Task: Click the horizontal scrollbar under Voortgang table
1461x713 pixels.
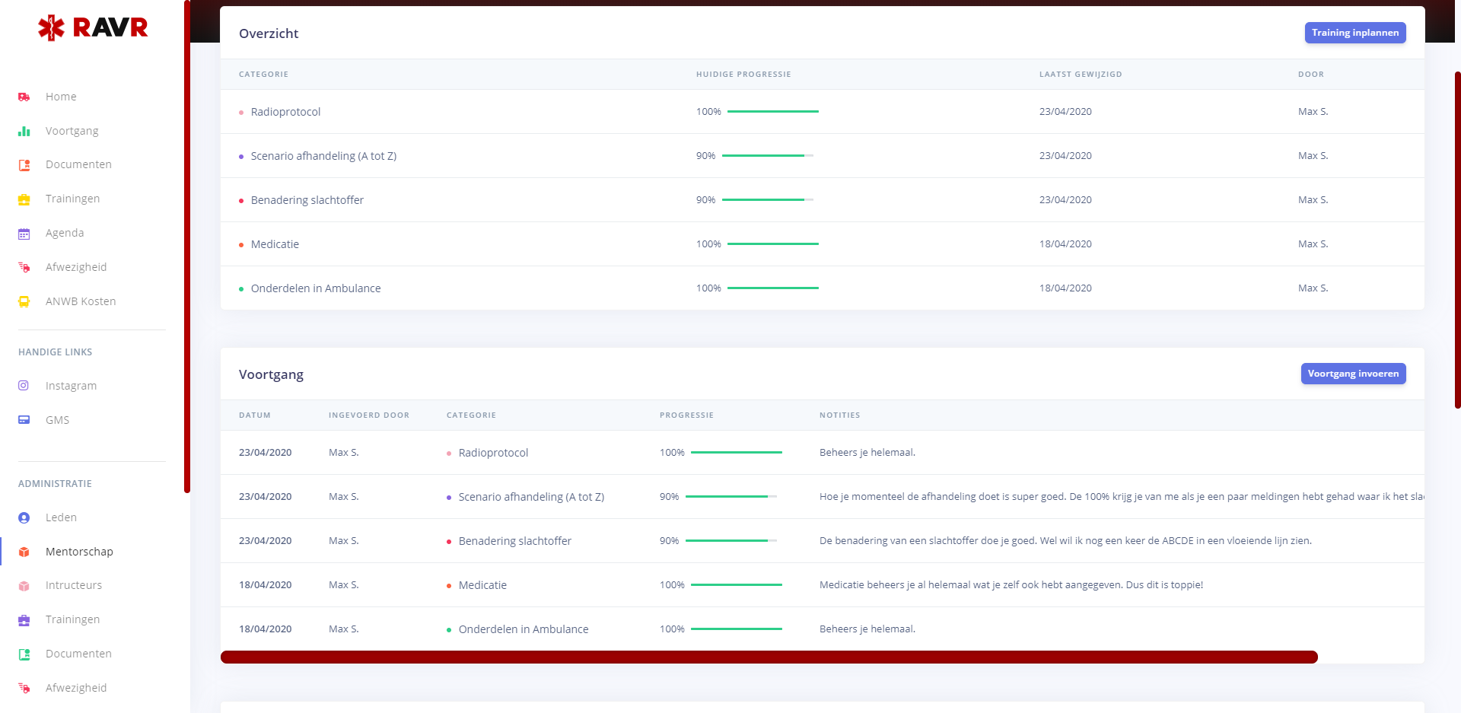Action: [x=769, y=657]
